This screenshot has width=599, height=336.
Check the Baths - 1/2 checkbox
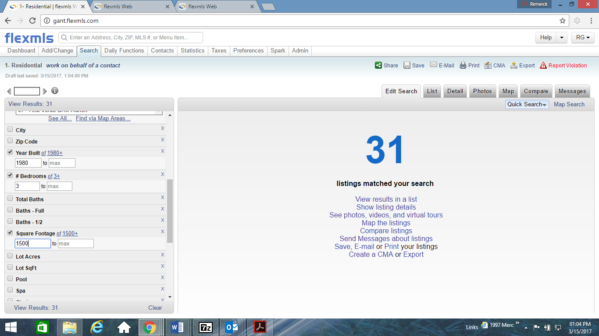click(10, 221)
